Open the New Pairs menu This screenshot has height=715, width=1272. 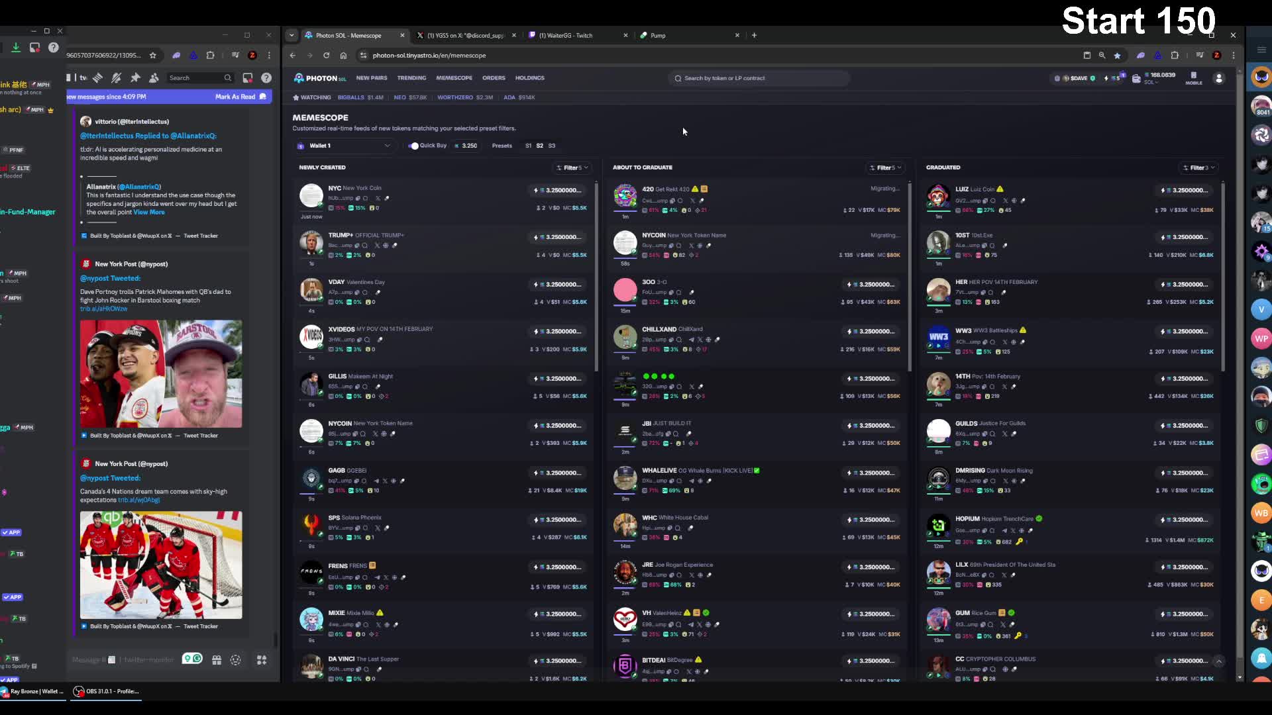[372, 78]
